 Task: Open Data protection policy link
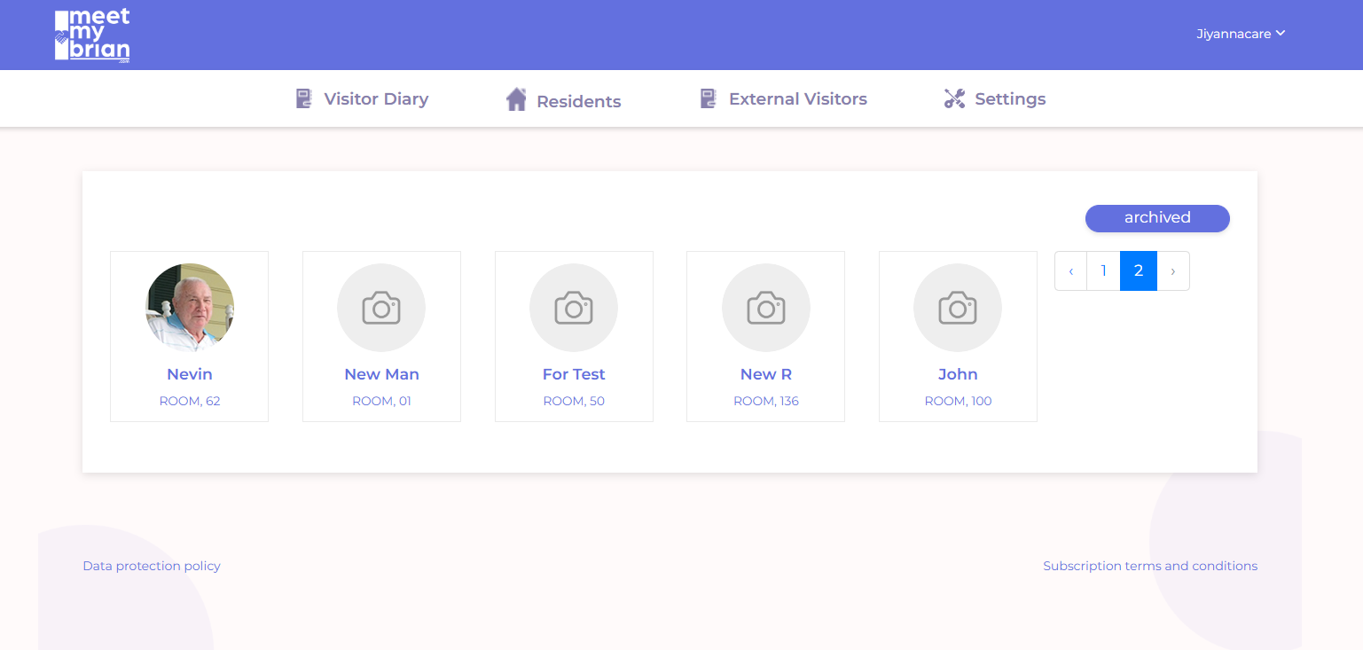coord(152,566)
